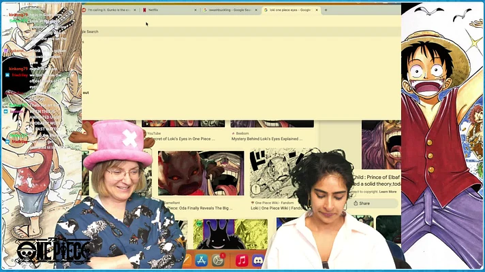
Task: Close the 'I'm calling it. Gunko' tab
Action: pyautogui.click(x=135, y=10)
